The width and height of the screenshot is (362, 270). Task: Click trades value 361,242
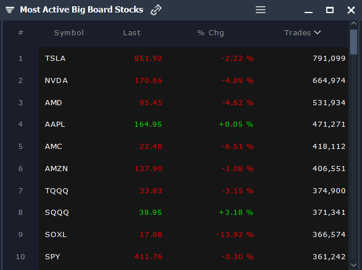click(329, 257)
